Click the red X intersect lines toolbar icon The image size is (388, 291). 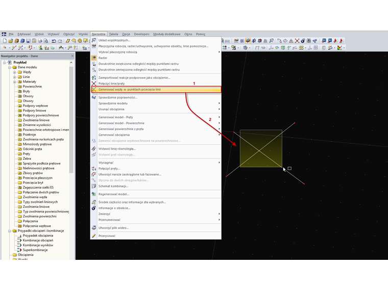(297, 40)
